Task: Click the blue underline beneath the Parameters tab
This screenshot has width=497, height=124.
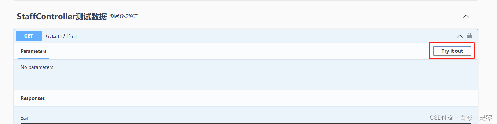Action: tap(34, 59)
